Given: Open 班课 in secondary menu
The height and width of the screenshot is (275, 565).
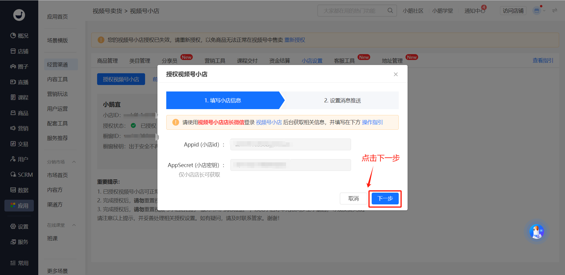Looking at the screenshot, I should [x=52, y=238].
